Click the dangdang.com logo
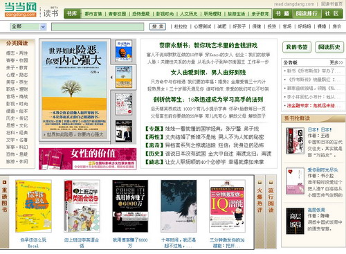 click(x=21, y=10)
